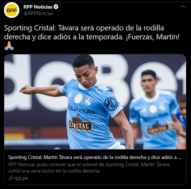191x189 pixels.
Task: Click the MG logo on the player's sleeve
Action: (111, 104)
